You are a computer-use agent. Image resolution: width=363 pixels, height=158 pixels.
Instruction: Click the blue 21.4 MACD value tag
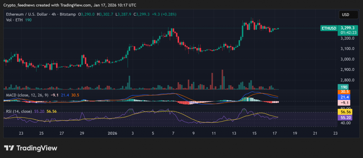[344, 97]
